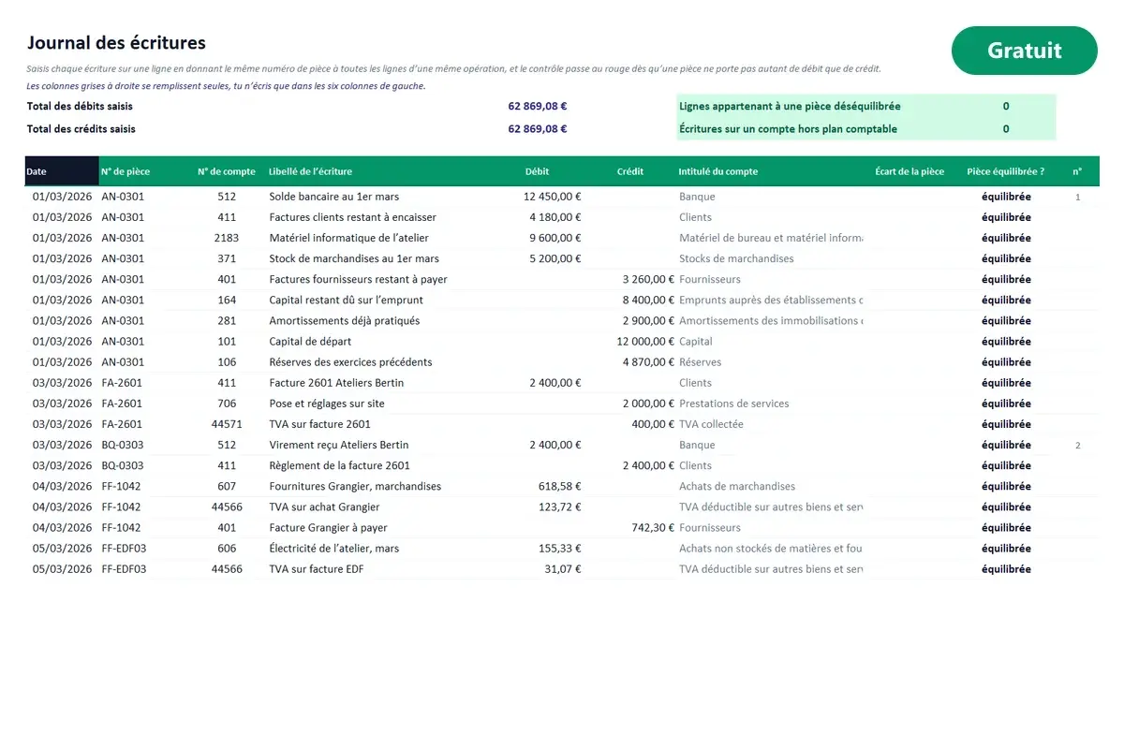The image size is (1124, 749).
Task: Click TVA sur achat Grangier cell
Action: point(325,506)
